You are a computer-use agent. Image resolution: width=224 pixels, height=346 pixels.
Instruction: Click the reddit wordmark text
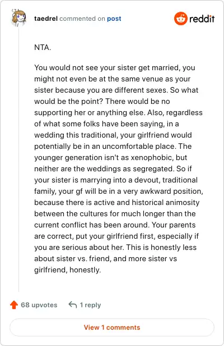pyautogui.click(x=202, y=19)
